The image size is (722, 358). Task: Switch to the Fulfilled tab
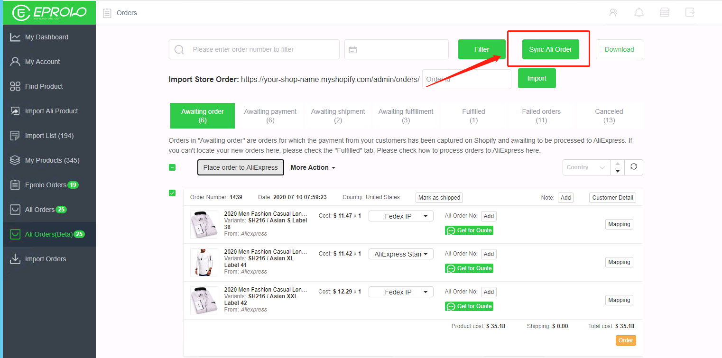[473, 116]
